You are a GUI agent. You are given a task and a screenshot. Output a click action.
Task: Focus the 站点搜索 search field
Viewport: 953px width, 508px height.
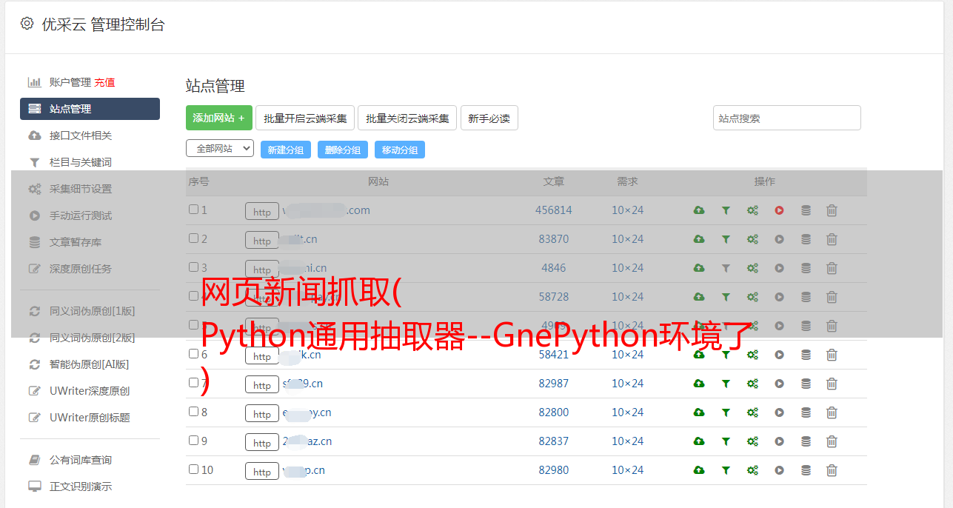tap(787, 118)
